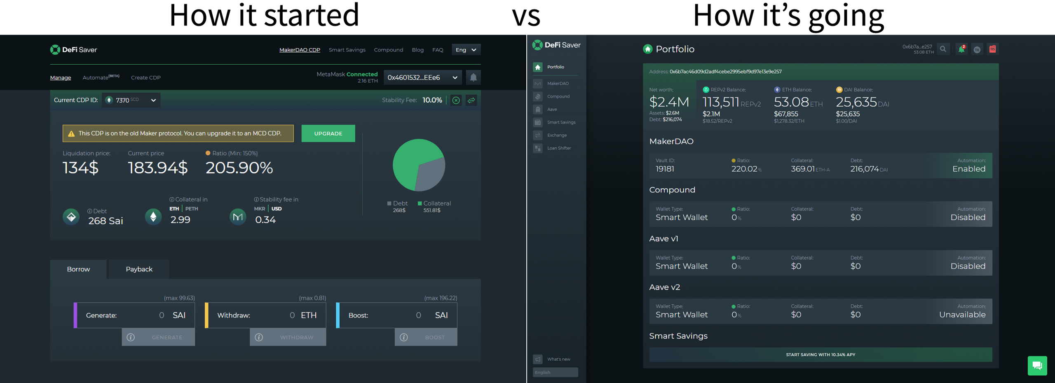Open Aave v2 Smart Wallet row

[821, 311]
